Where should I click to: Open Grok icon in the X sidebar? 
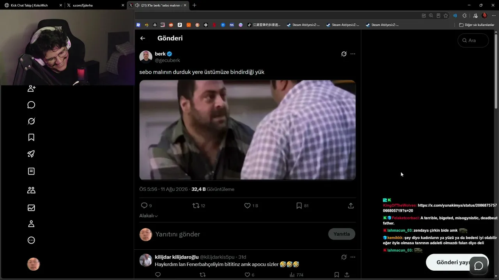[32, 121]
